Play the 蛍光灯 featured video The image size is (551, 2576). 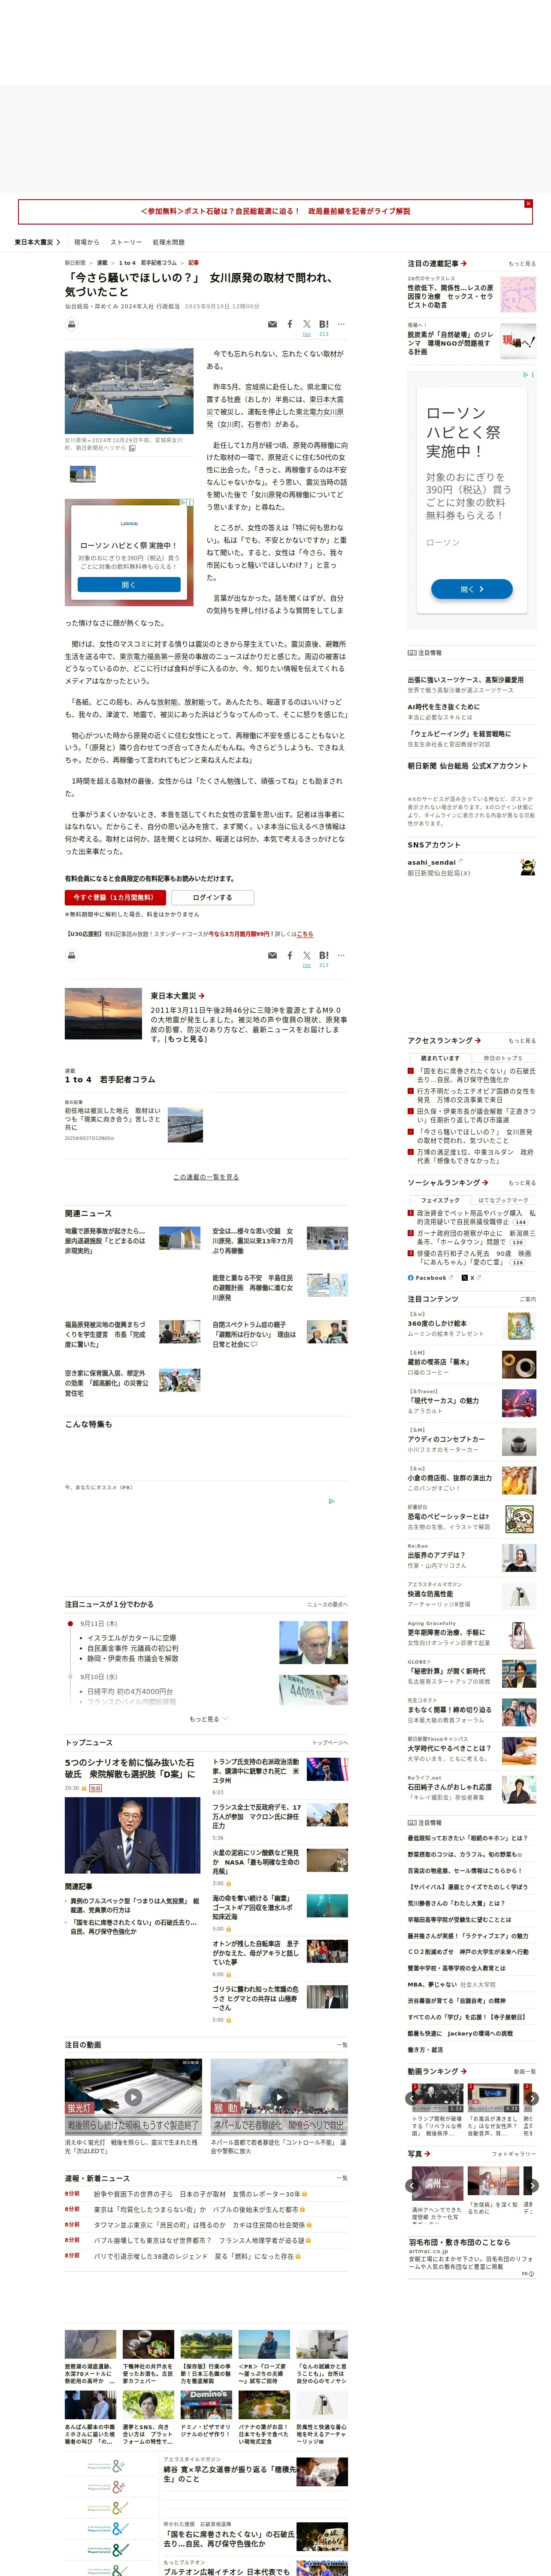[x=133, y=2097]
